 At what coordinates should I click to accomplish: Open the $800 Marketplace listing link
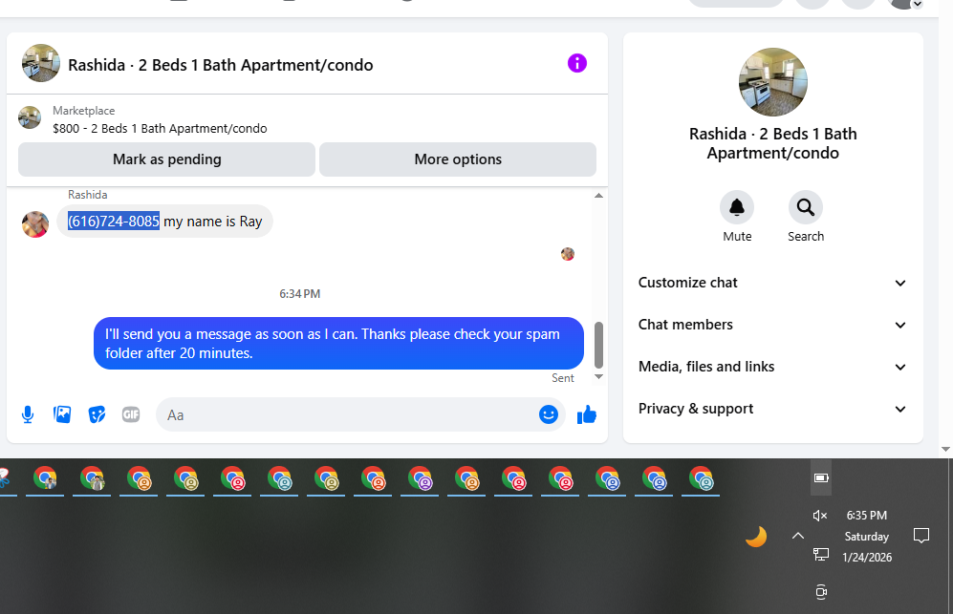[160, 129]
